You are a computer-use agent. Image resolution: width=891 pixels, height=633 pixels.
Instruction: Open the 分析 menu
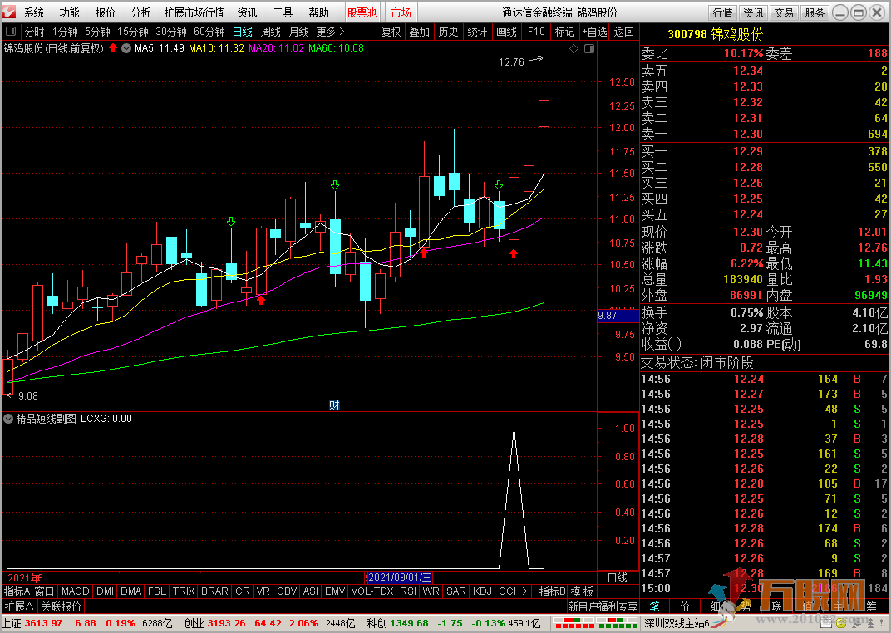(x=141, y=12)
